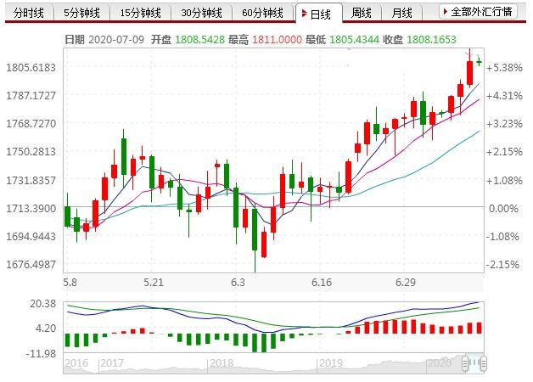Click the date 2020-07-09 in the header
Image resolution: width=533 pixels, height=382 pixels.
116,39
